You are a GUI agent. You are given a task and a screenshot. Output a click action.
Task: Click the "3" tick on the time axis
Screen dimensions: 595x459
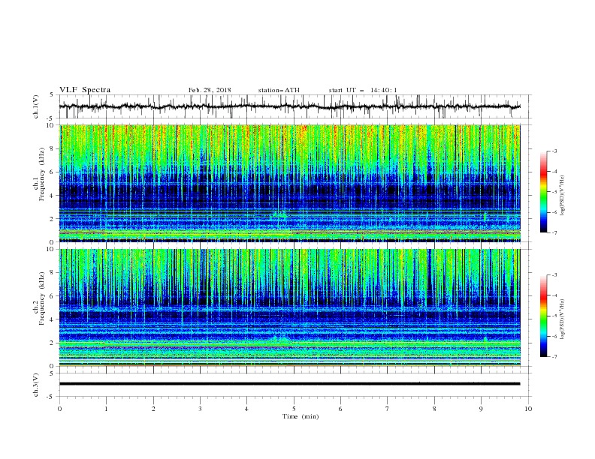200,409
